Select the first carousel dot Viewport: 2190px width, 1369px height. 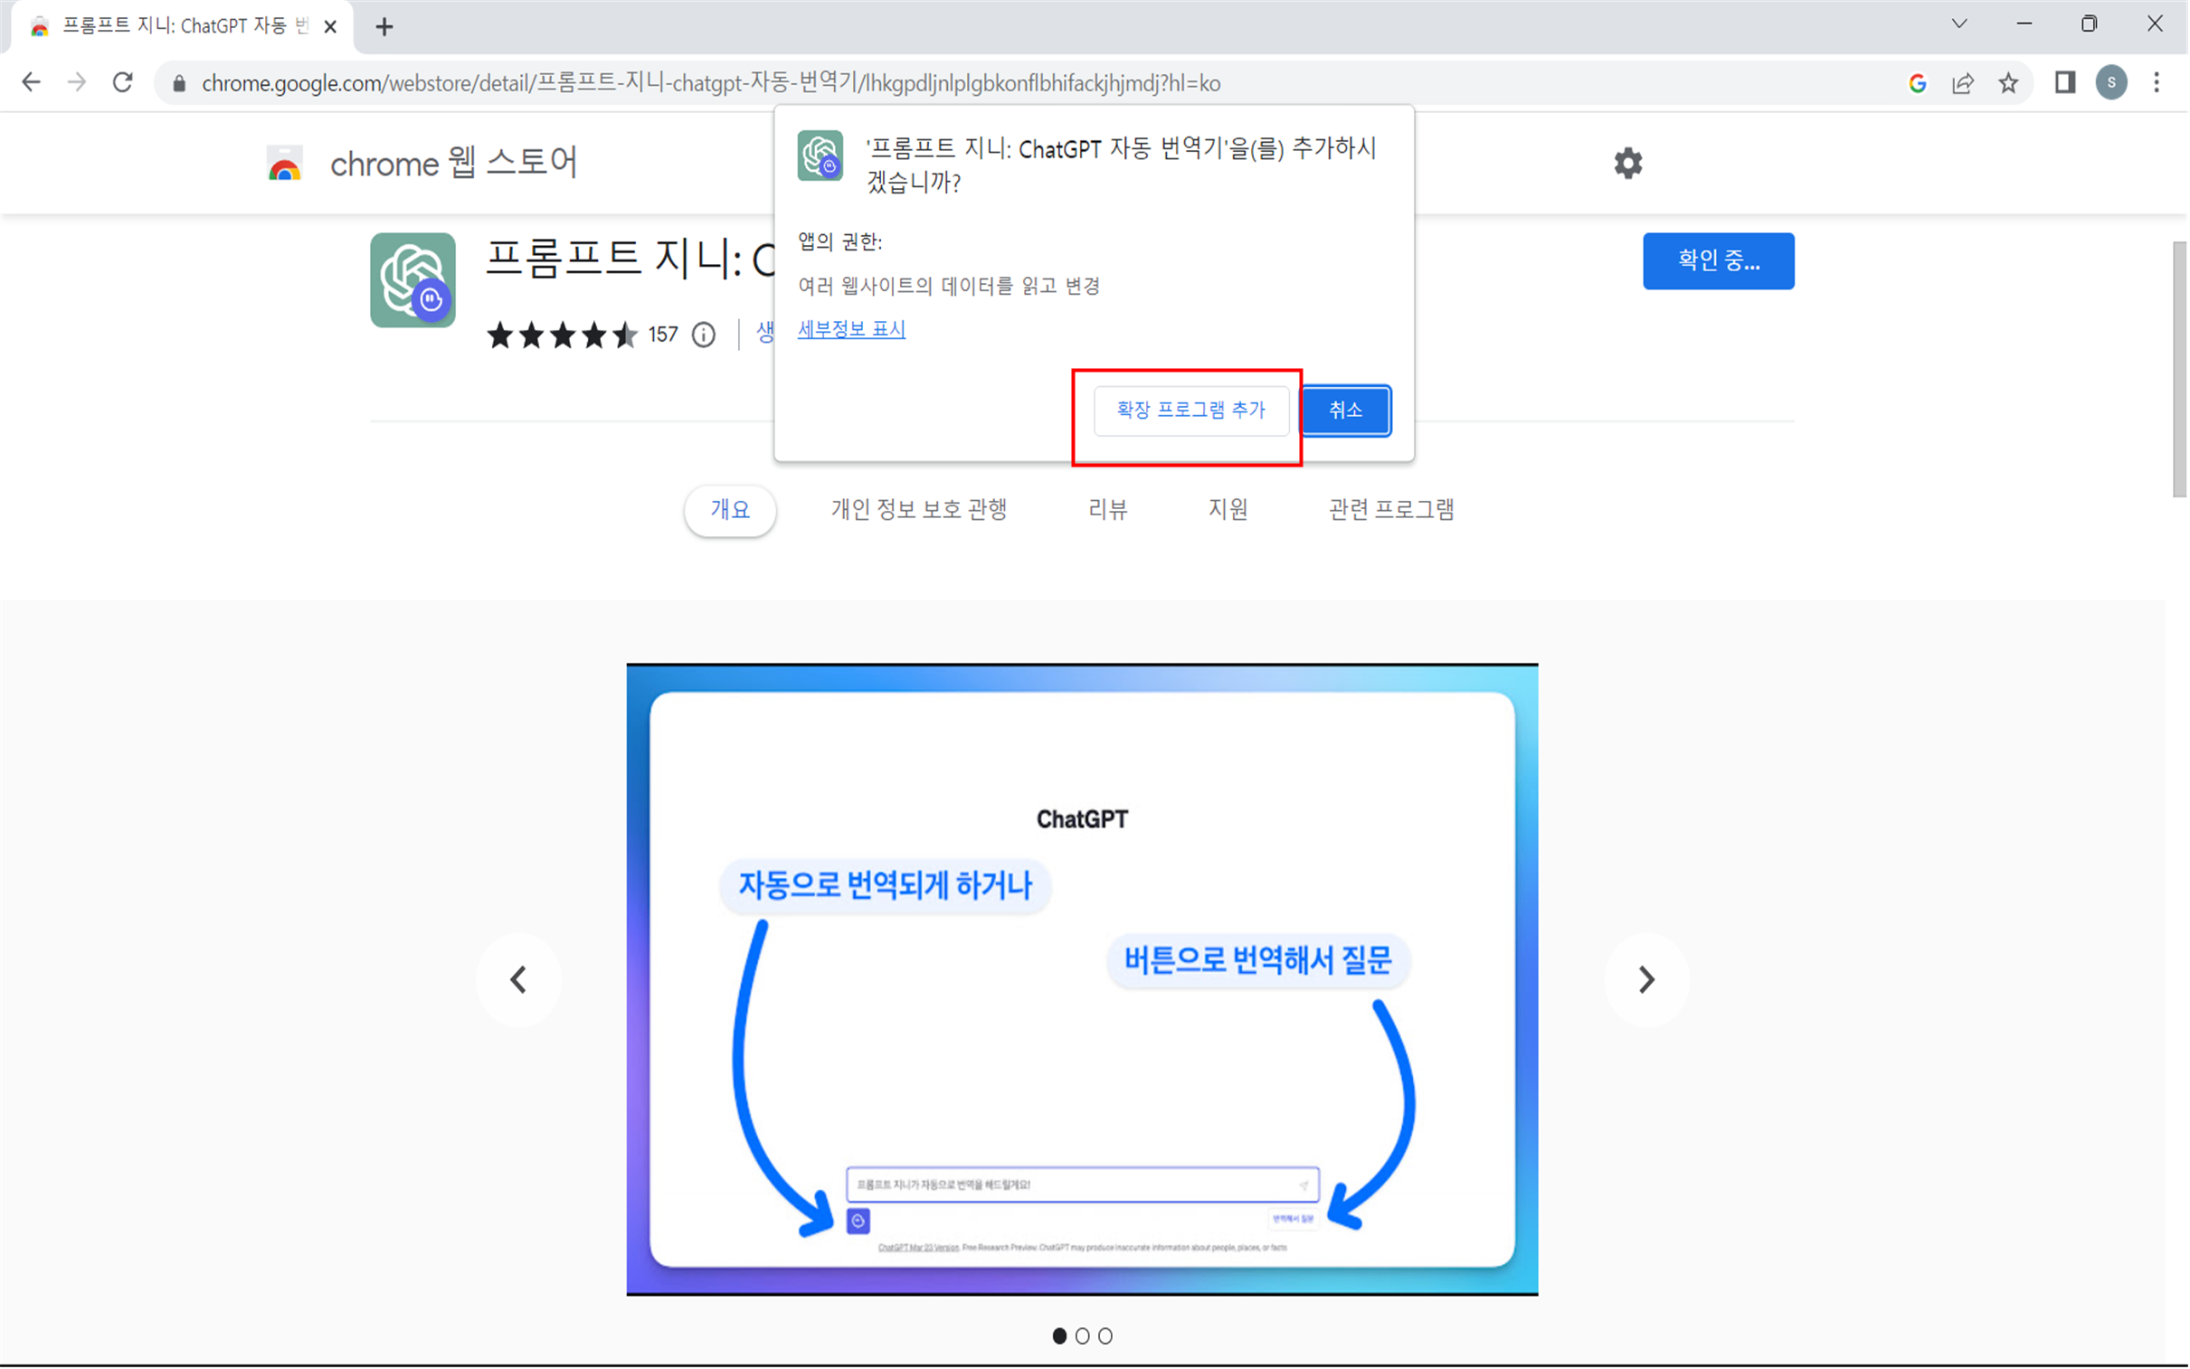coord(1058,1336)
